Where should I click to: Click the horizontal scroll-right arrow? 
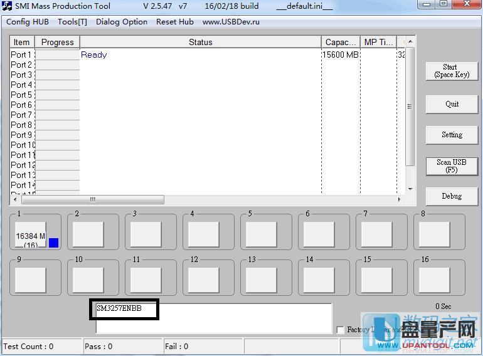399,199
